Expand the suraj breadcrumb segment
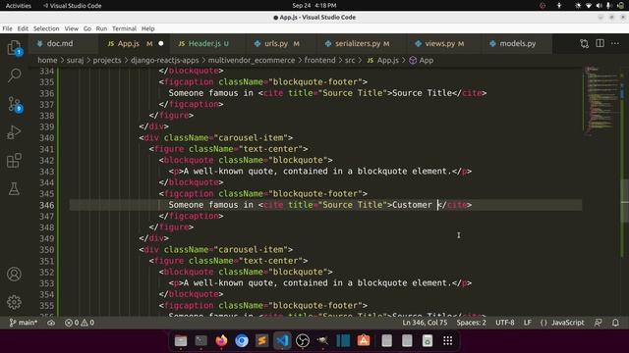 point(75,60)
